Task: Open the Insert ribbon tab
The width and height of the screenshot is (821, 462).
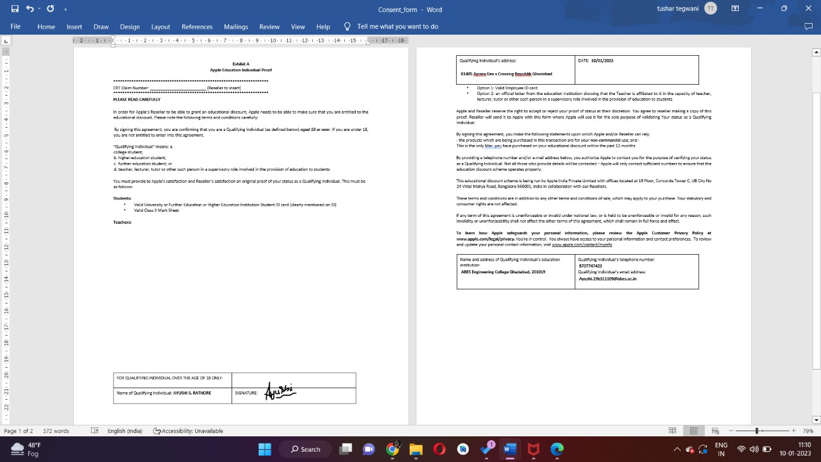Action: pos(74,27)
